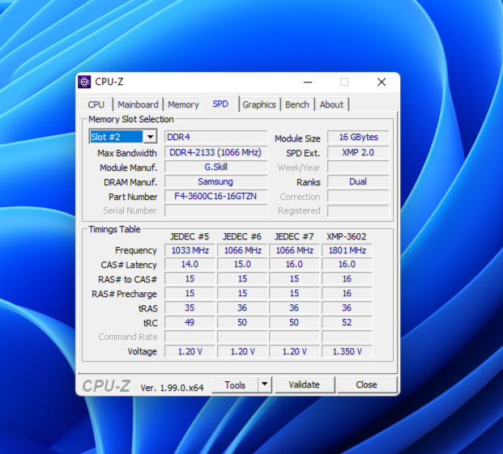Click the CPU-Z app icon in title bar

click(84, 82)
